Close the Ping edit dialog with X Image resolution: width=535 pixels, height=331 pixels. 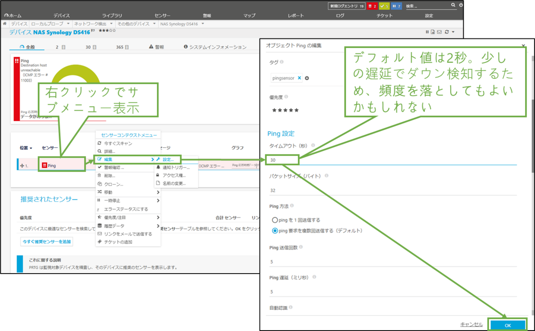pyautogui.click(x=524, y=45)
